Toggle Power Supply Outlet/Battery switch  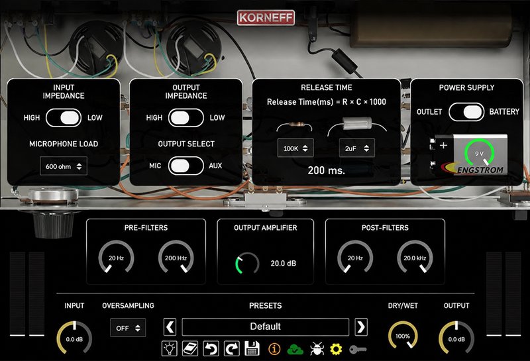point(466,112)
